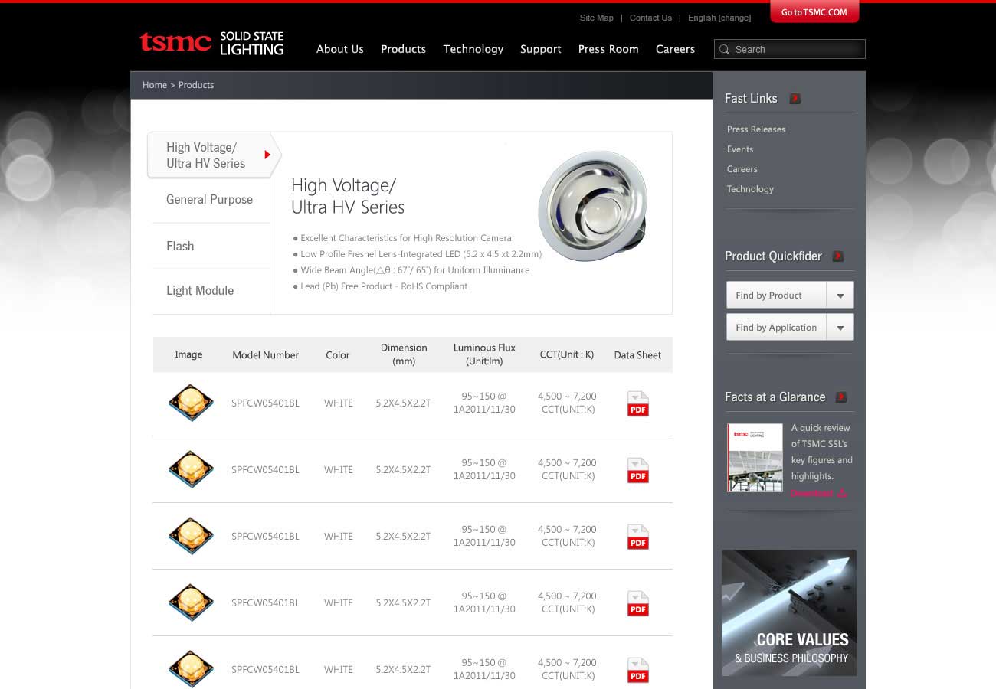The image size is (996, 689).
Task: Open the last row PDF data sheet icon
Action: coord(637,669)
